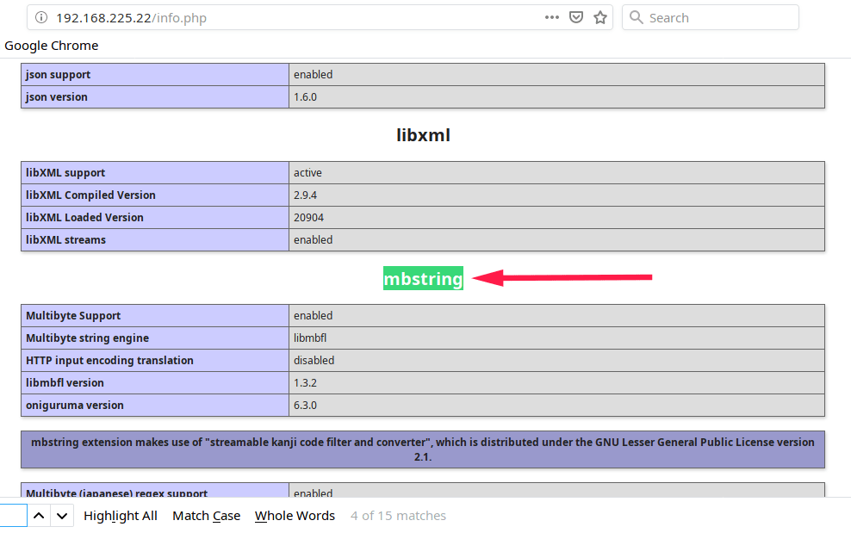The height and width of the screenshot is (533, 851).
Task: Click the highlighted mbstring heading
Action: point(423,278)
